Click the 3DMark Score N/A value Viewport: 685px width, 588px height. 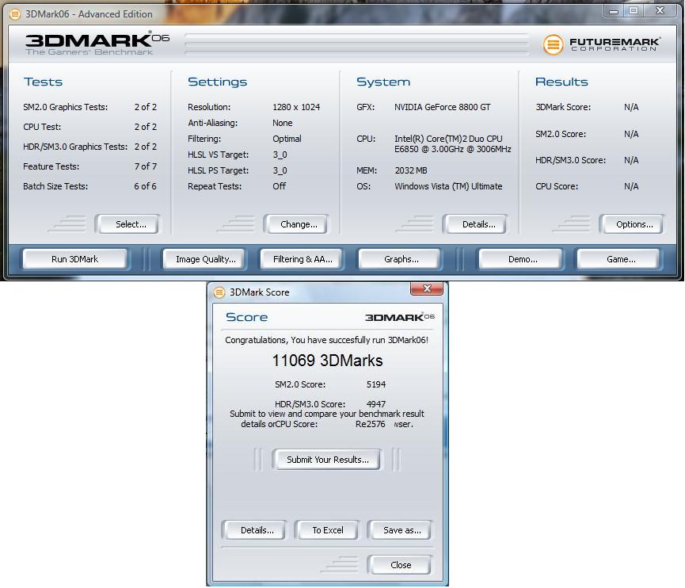[x=631, y=107]
